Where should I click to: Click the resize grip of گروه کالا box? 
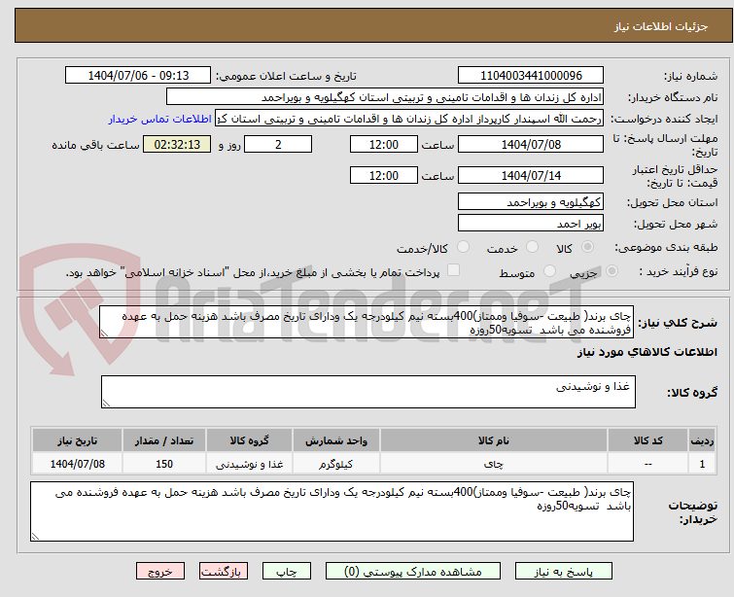106,404
